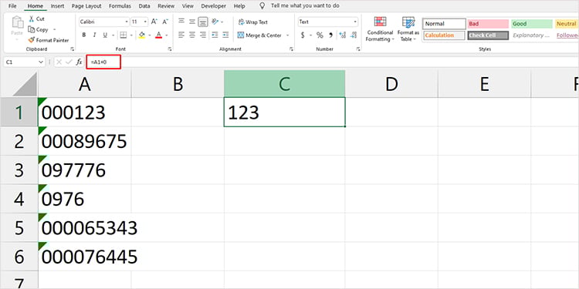This screenshot has height=289, width=579.
Task: Switch to the Data tab
Action: pos(144,6)
